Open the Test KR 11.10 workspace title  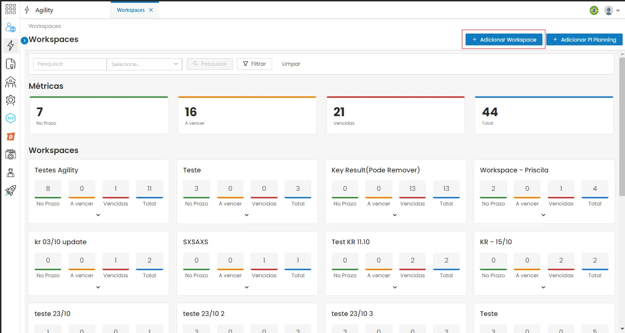coord(350,242)
